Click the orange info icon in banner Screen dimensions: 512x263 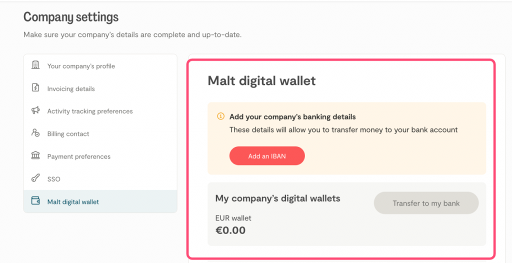click(x=220, y=116)
